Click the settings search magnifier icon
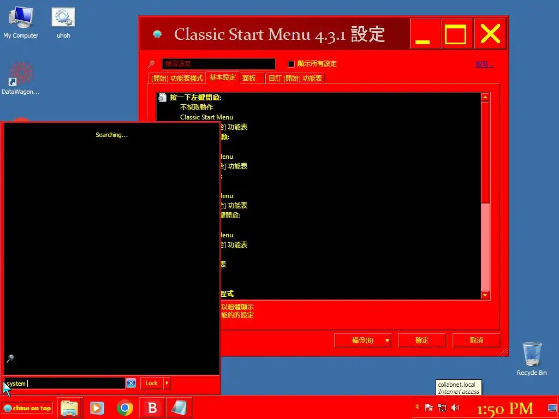The width and height of the screenshot is (559, 419). pyautogui.click(x=152, y=64)
